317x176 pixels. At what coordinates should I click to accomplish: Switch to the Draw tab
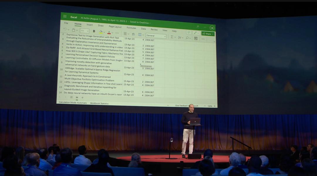[x=101, y=25]
